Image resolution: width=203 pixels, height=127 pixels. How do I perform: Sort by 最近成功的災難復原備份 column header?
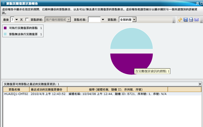(48, 89)
